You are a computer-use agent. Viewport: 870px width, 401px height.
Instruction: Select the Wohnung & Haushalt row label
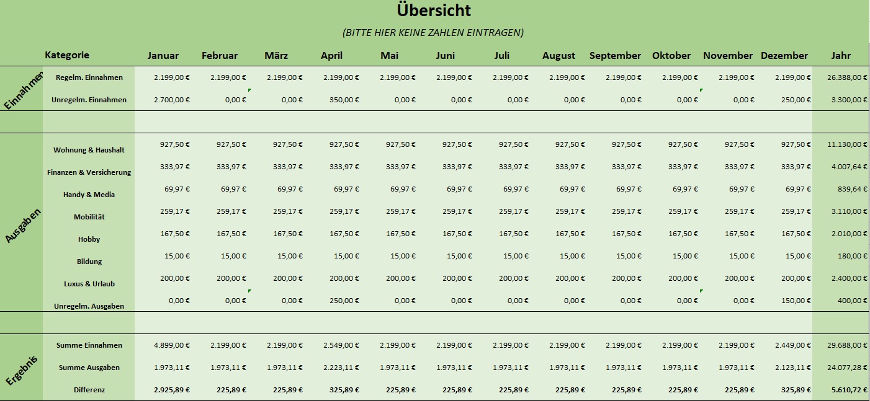[89, 150]
